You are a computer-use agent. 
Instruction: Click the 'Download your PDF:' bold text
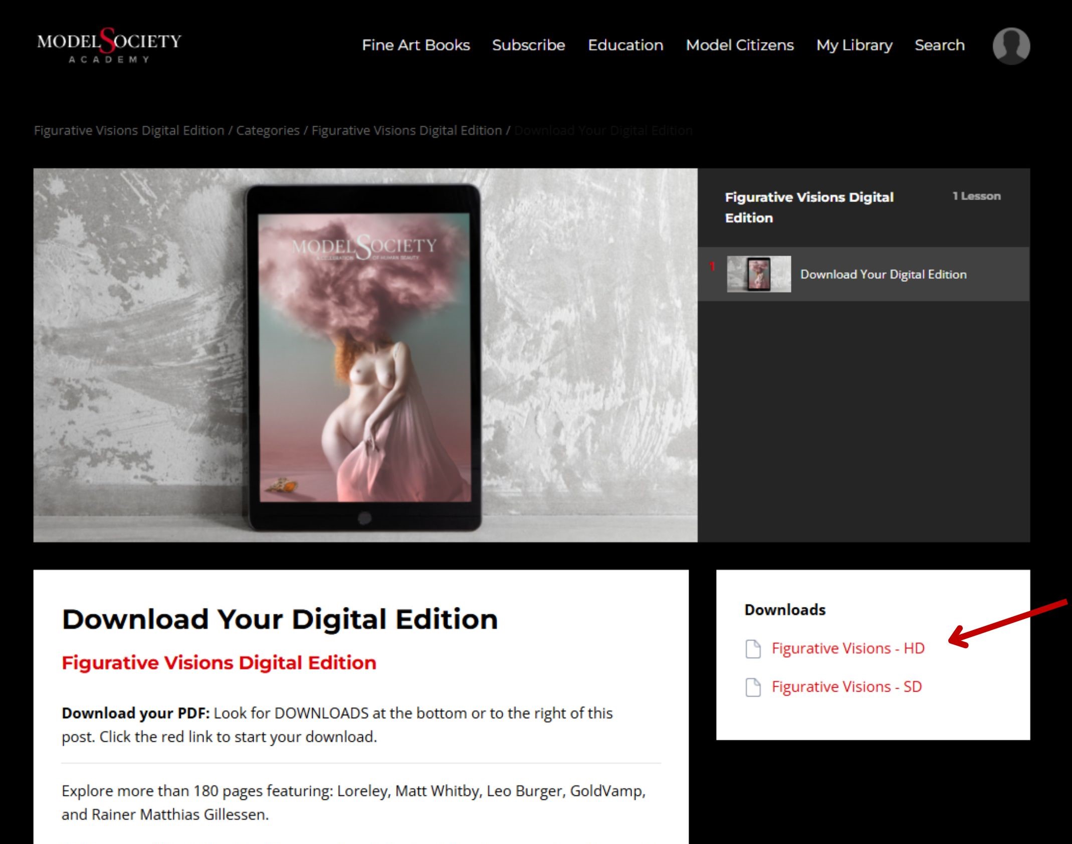click(136, 713)
